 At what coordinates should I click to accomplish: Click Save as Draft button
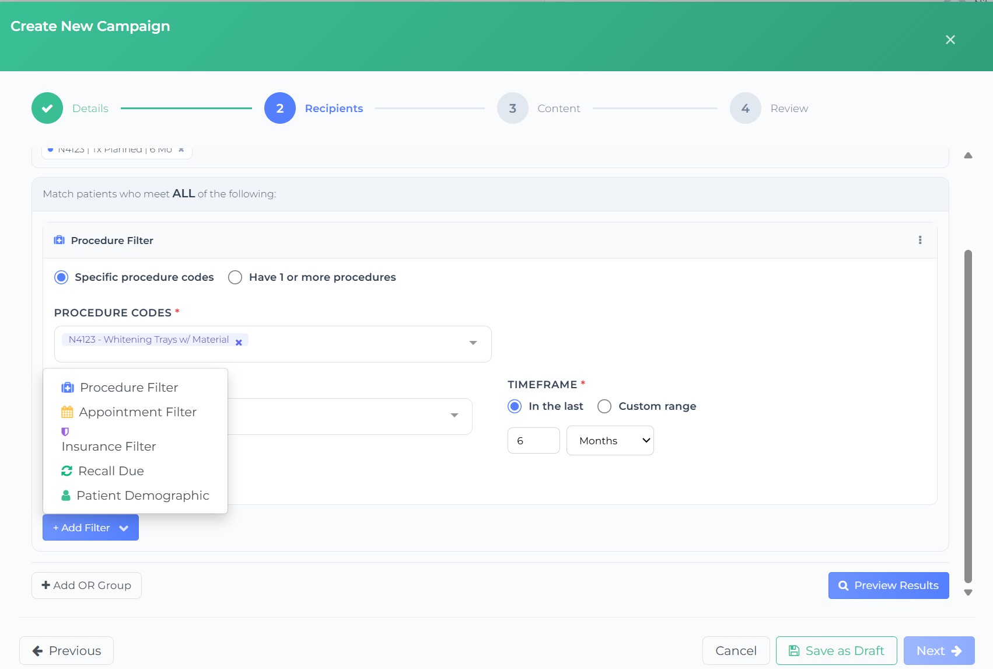(836, 651)
